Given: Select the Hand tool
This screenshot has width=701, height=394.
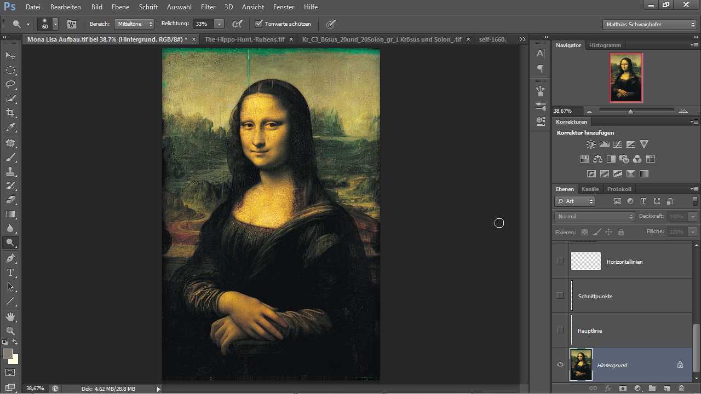Looking at the screenshot, I should tap(10, 317).
